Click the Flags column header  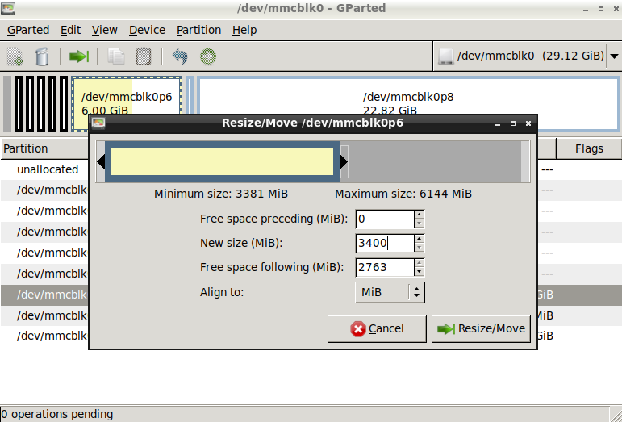click(589, 148)
